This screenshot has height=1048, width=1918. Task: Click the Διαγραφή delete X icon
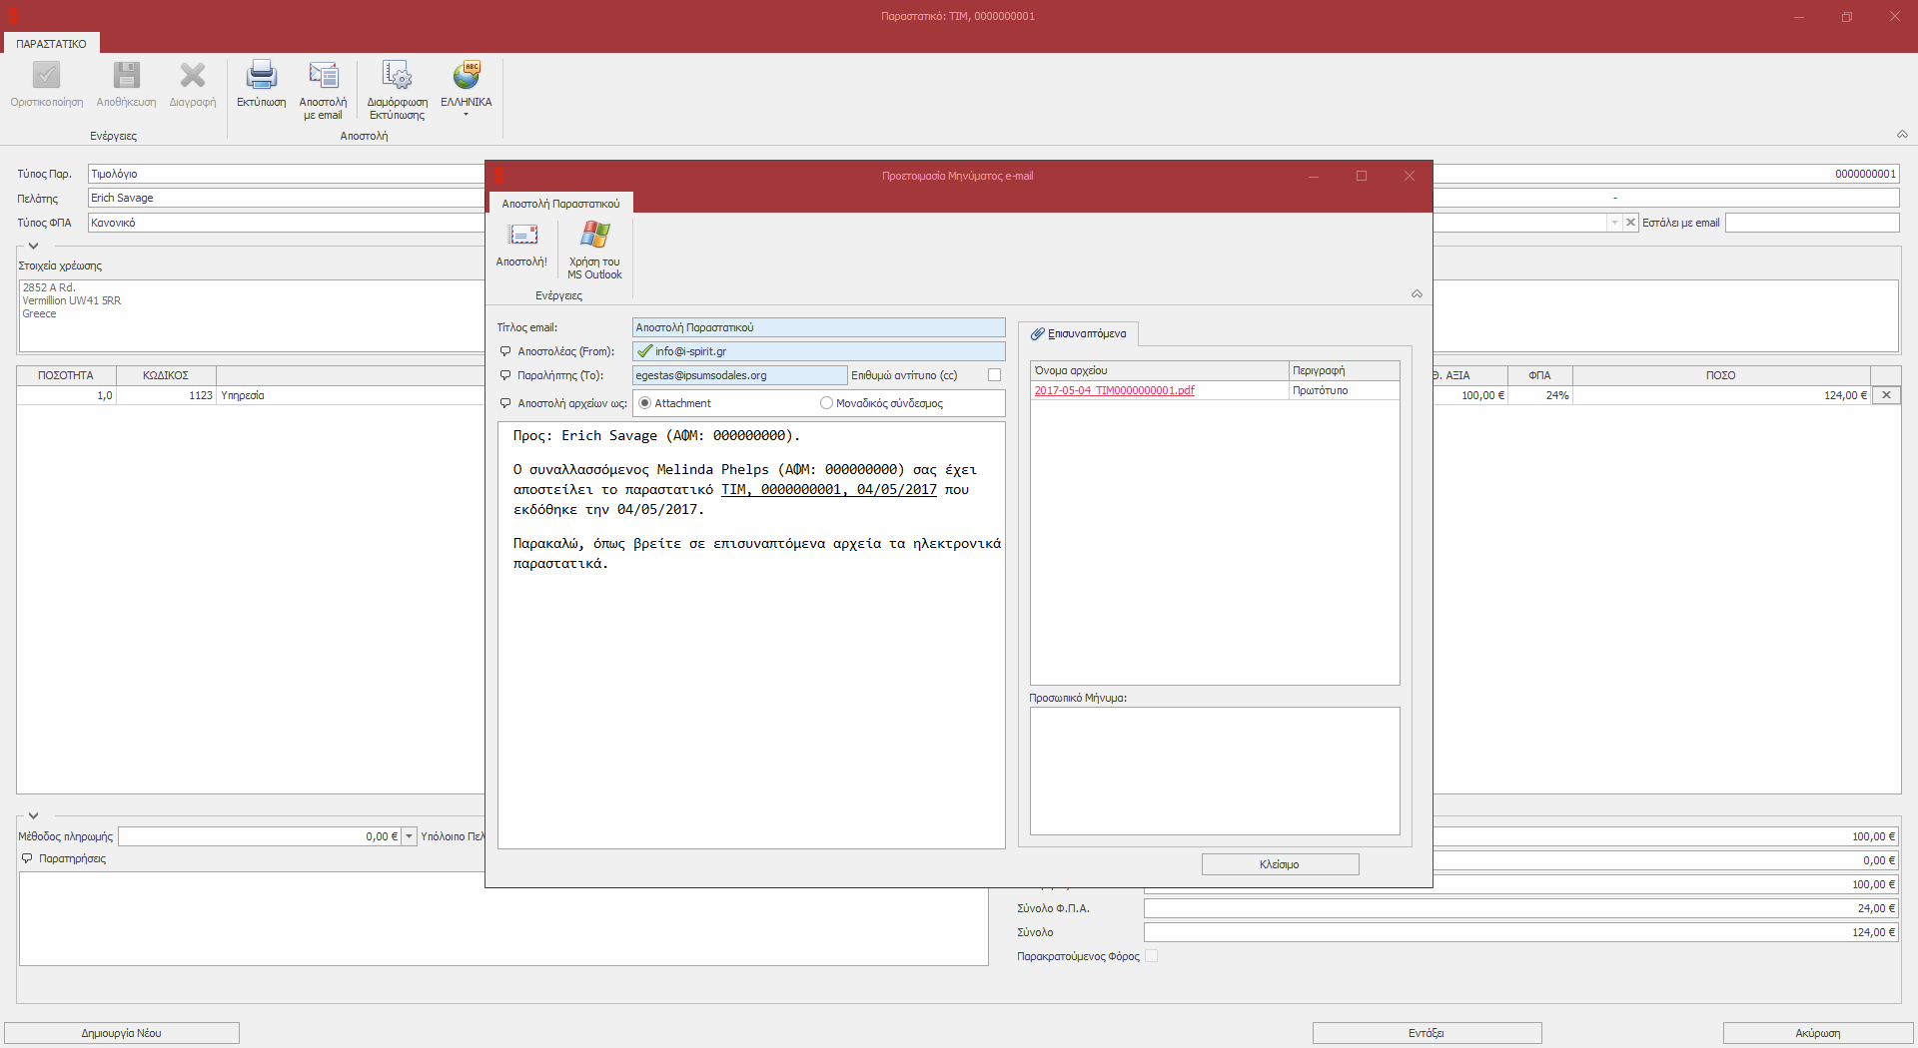coord(192,76)
